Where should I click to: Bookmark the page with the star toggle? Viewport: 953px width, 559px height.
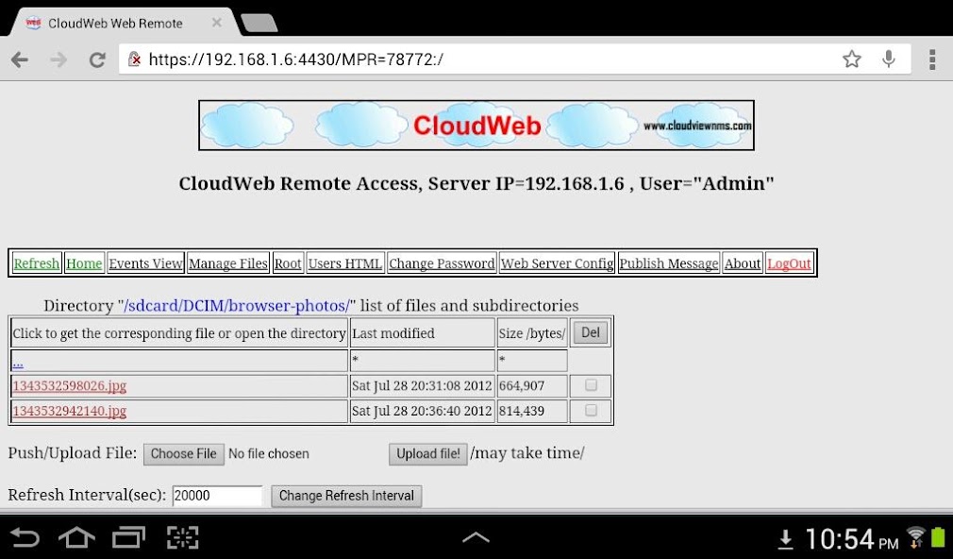click(852, 59)
